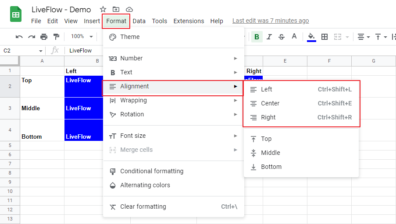Open the Google Sheets home icon

pos(16,14)
